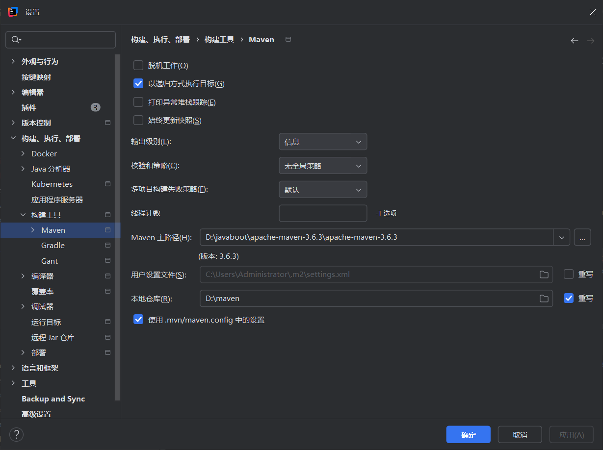This screenshot has height=450, width=603.
Task: Click the folder icon in local repository field
Action: tap(544, 299)
